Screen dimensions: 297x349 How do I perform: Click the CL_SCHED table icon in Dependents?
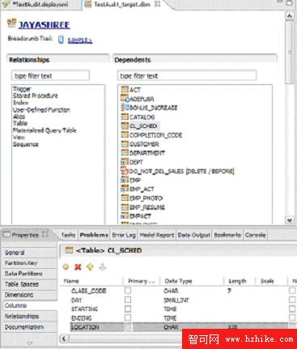pyautogui.click(x=125, y=126)
